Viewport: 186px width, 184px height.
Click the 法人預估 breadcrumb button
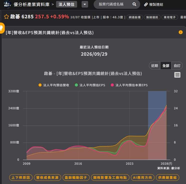coord(66,5)
